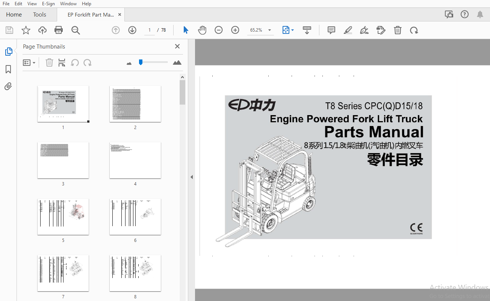Open the E-Sign menu
490x301 pixels.
(48, 3)
